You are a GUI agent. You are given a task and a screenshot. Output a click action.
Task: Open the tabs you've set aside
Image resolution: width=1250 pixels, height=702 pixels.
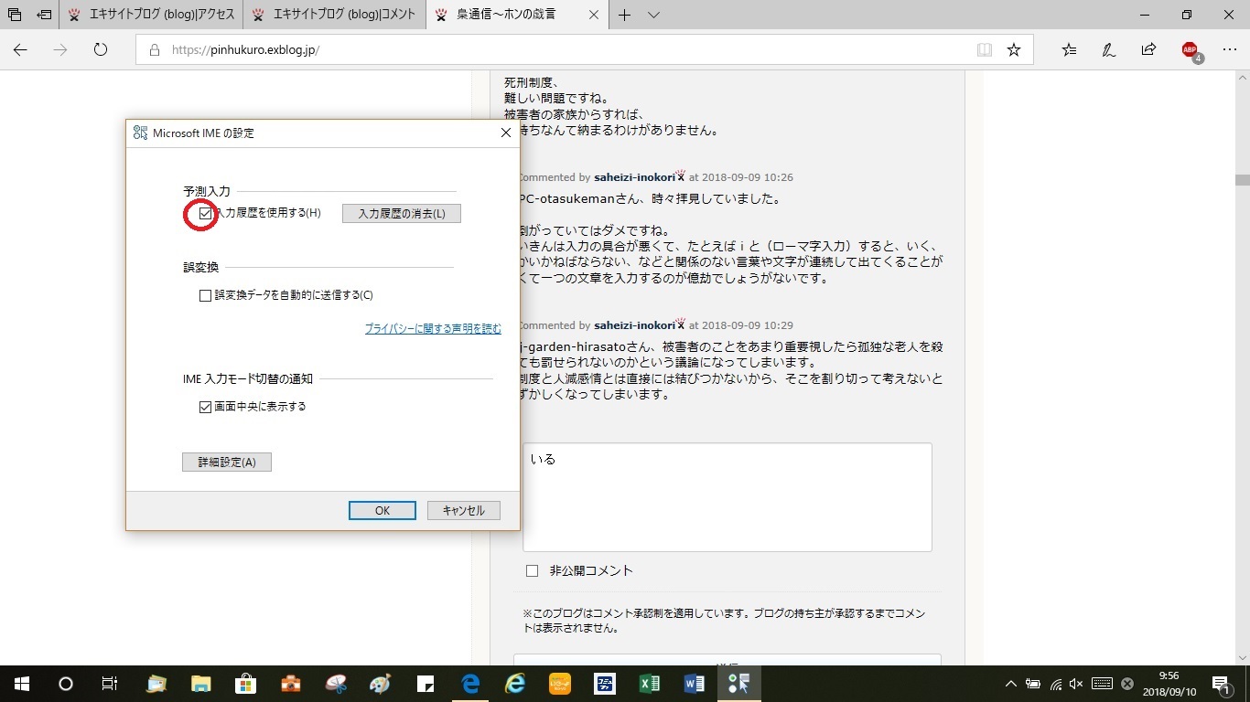coord(14,15)
